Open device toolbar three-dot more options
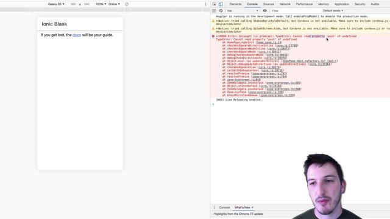Image resolution: width=390 pixels, height=219 pixels. point(205,4)
